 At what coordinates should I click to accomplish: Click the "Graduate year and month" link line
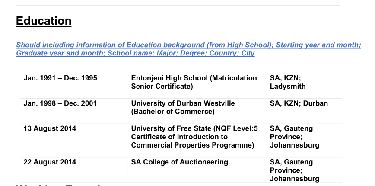coord(60,53)
